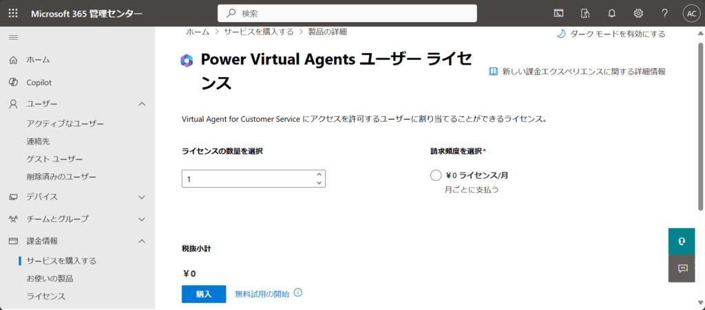
Task: Click the teams icon beside チームとグループ
Action: (x=14, y=219)
